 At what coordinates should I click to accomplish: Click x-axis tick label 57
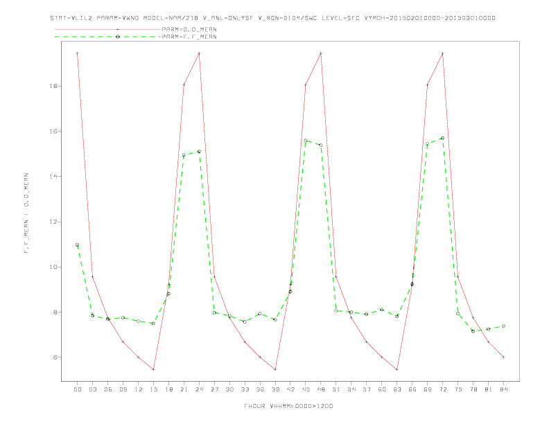pyautogui.click(x=367, y=389)
